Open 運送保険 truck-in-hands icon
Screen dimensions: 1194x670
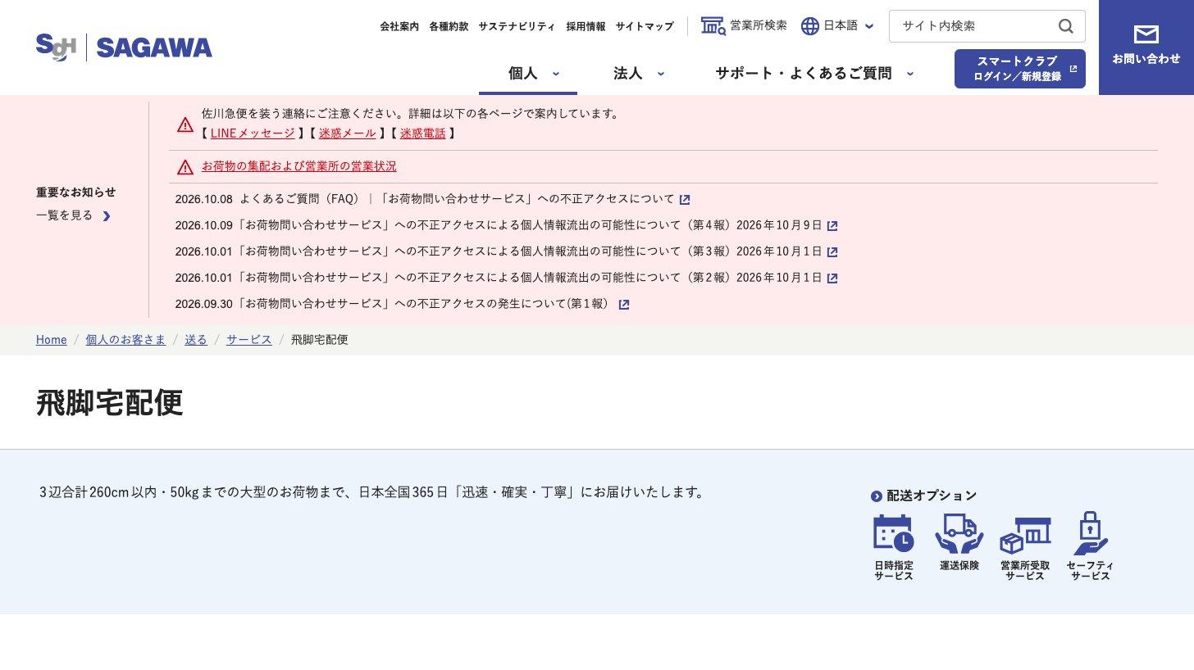click(x=959, y=533)
